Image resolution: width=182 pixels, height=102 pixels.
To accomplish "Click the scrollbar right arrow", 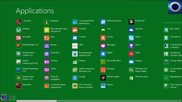I will pos(178,101).
